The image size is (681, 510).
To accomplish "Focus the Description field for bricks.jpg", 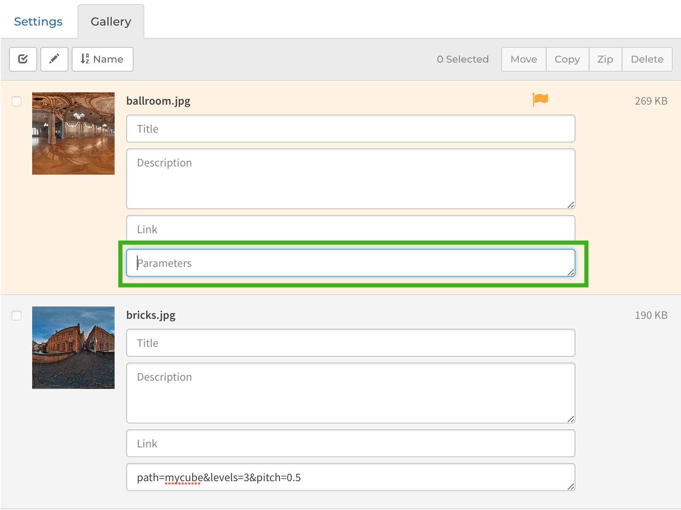I will [351, 393].
